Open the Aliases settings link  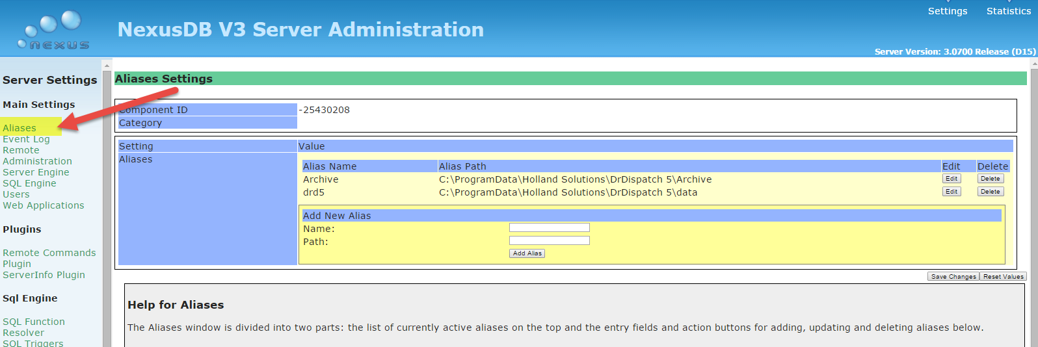[x=20, y=128]
